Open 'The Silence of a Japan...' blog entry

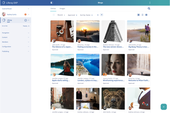62,47
